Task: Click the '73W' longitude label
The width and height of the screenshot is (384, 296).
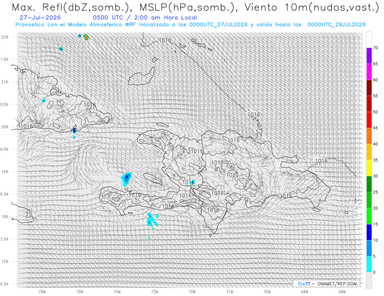Action: point(154,292)
